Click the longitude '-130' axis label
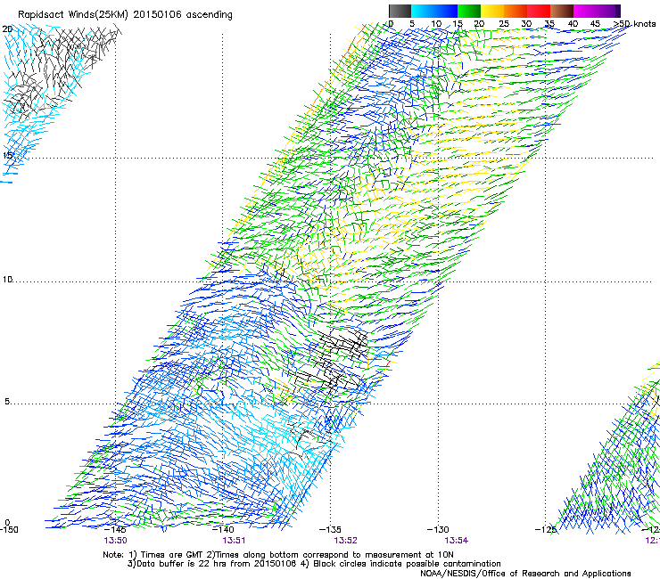Image resolution: width=660 pixels, height=579 pixels. click(438, 529)
